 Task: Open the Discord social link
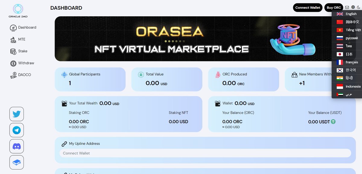(x=17, y=147)
